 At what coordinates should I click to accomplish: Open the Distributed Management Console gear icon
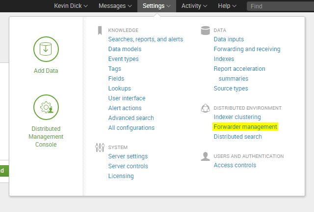click(x=46, y=107)
